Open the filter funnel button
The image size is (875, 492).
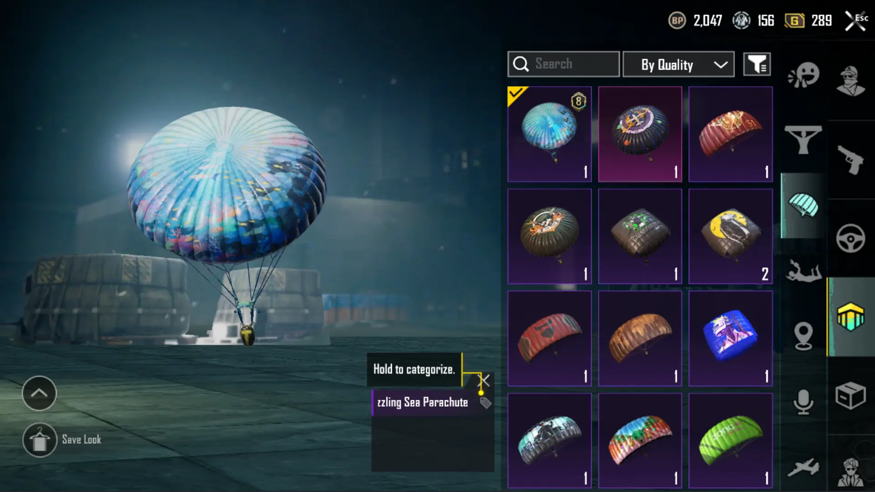(x=757, y=64)
